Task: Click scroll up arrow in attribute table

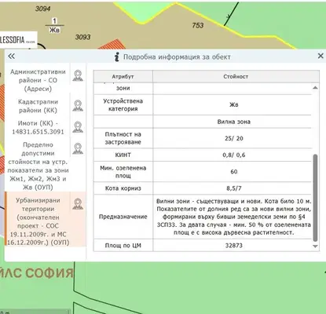Action: point(315,88)
